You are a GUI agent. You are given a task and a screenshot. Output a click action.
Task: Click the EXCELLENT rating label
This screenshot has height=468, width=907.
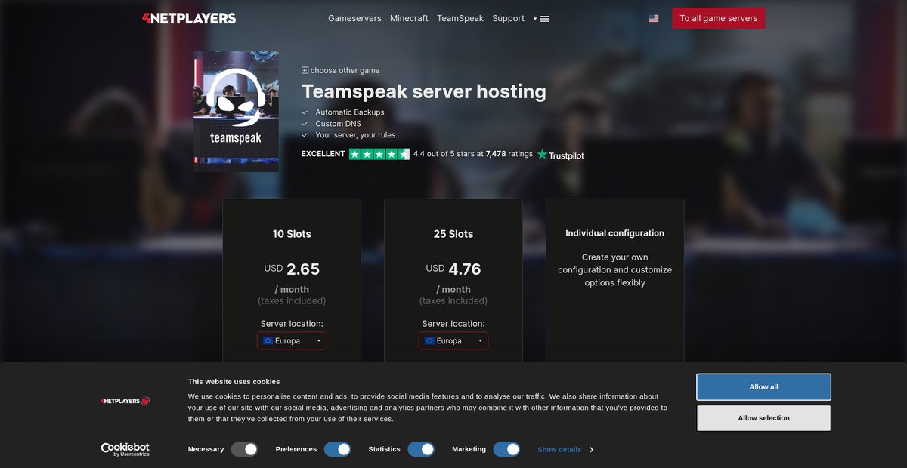tap(323, 154)
